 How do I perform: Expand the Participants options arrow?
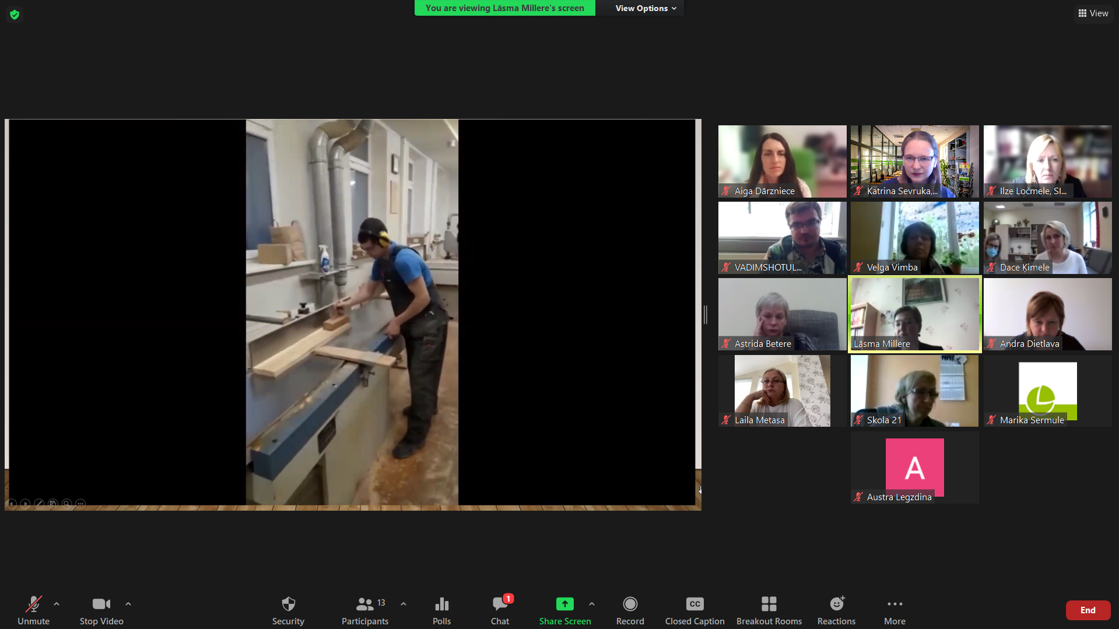[x=404, y=604]
